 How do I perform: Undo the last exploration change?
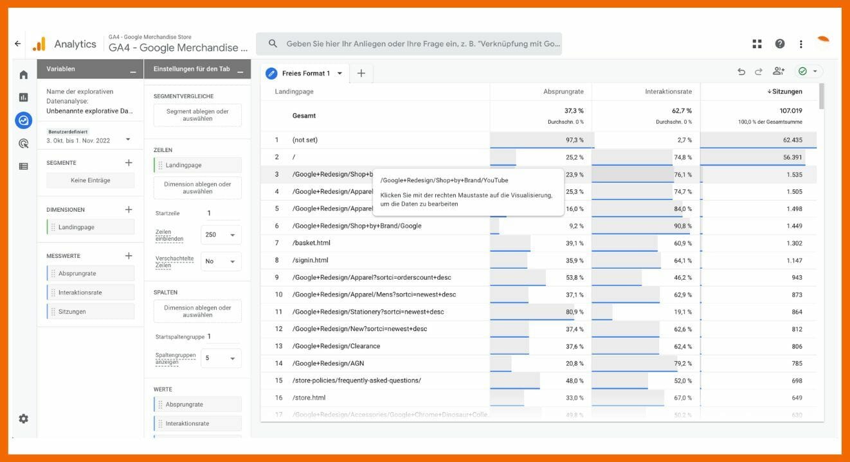741,73
